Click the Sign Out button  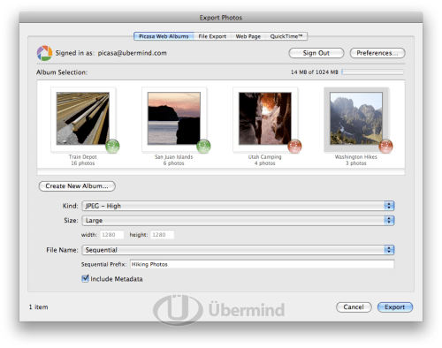point(316,53)
